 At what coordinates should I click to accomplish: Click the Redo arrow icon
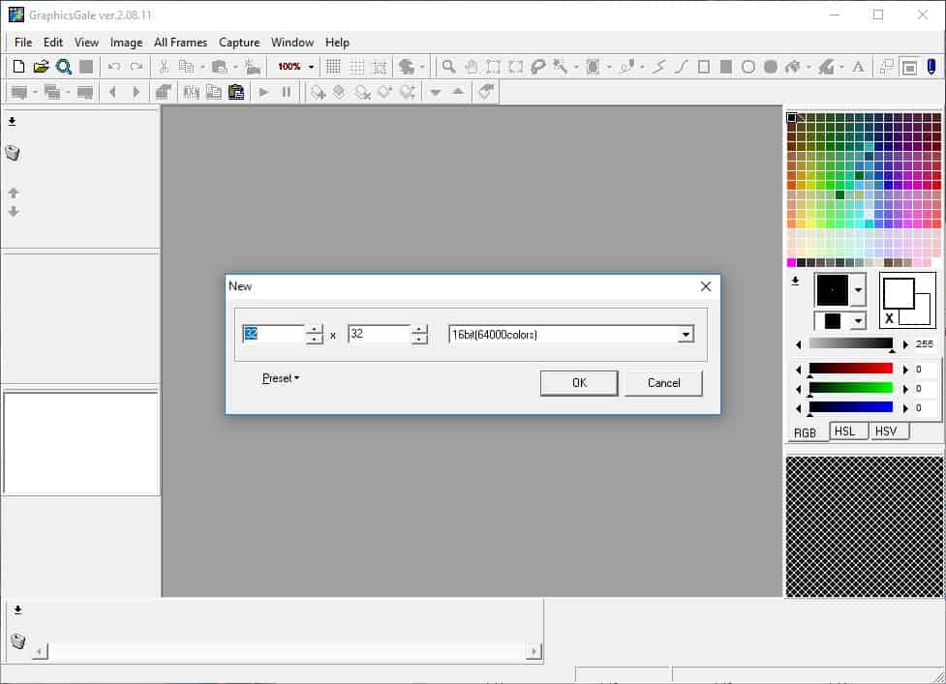(x=137, y=67)
